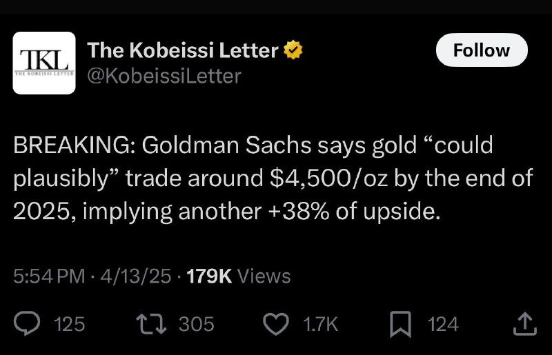This screenshot has height=355, width=552.
Task: Repost the tweet using the retweet icon
Action: point(151,324)
